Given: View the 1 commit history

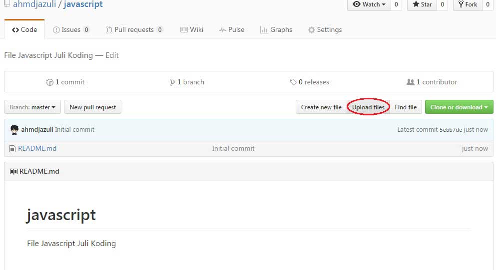Looking at the screenshot, I should (x=65, y=82).
